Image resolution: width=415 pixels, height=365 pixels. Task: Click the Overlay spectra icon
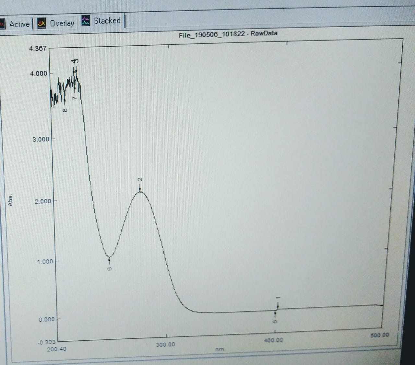pyautogui.click(x=41, y=23)
